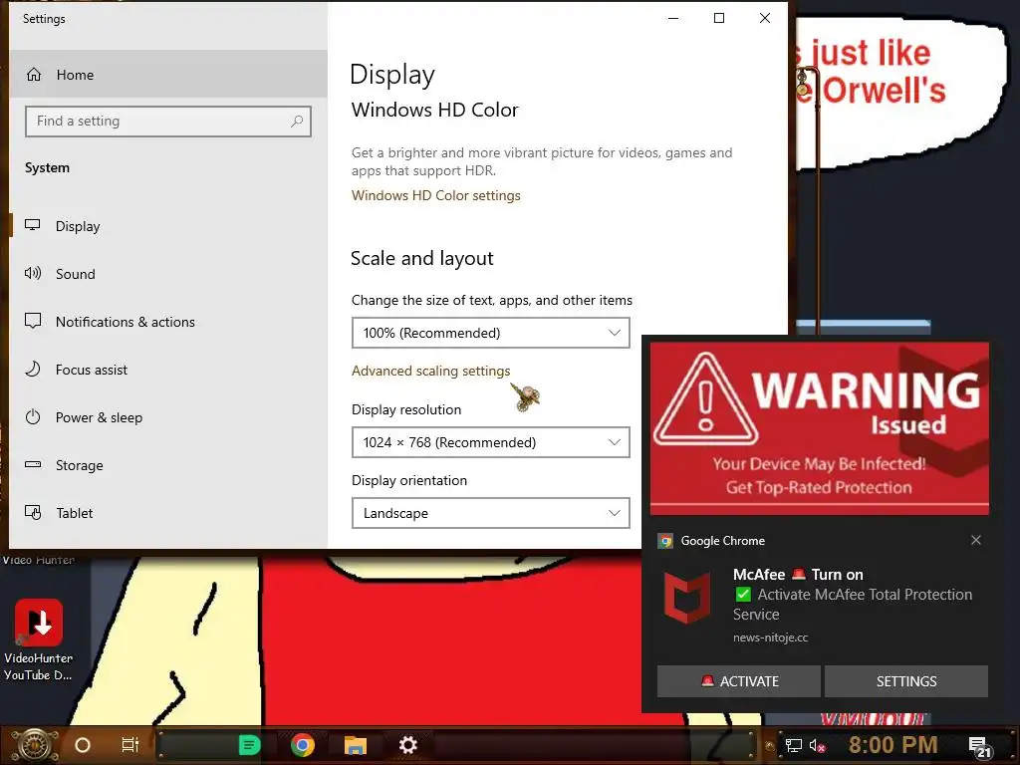Focus the Find a setting search box
Screen dimensions: 1020x765
[x=167, y=121]
